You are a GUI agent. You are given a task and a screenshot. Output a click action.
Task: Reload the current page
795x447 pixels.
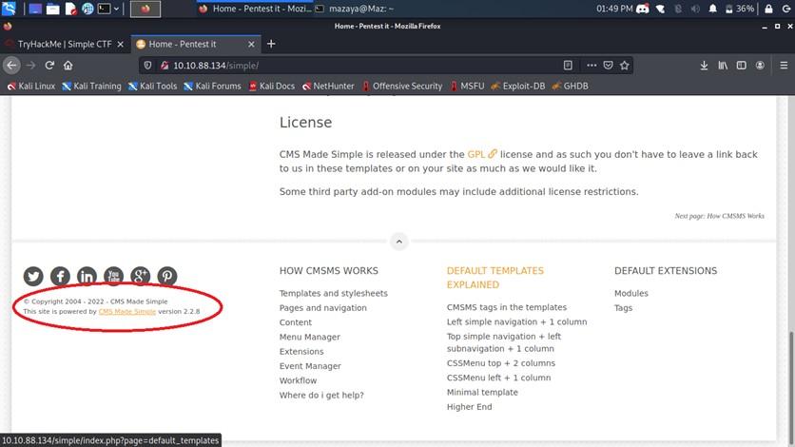click(x=49, y=66)
